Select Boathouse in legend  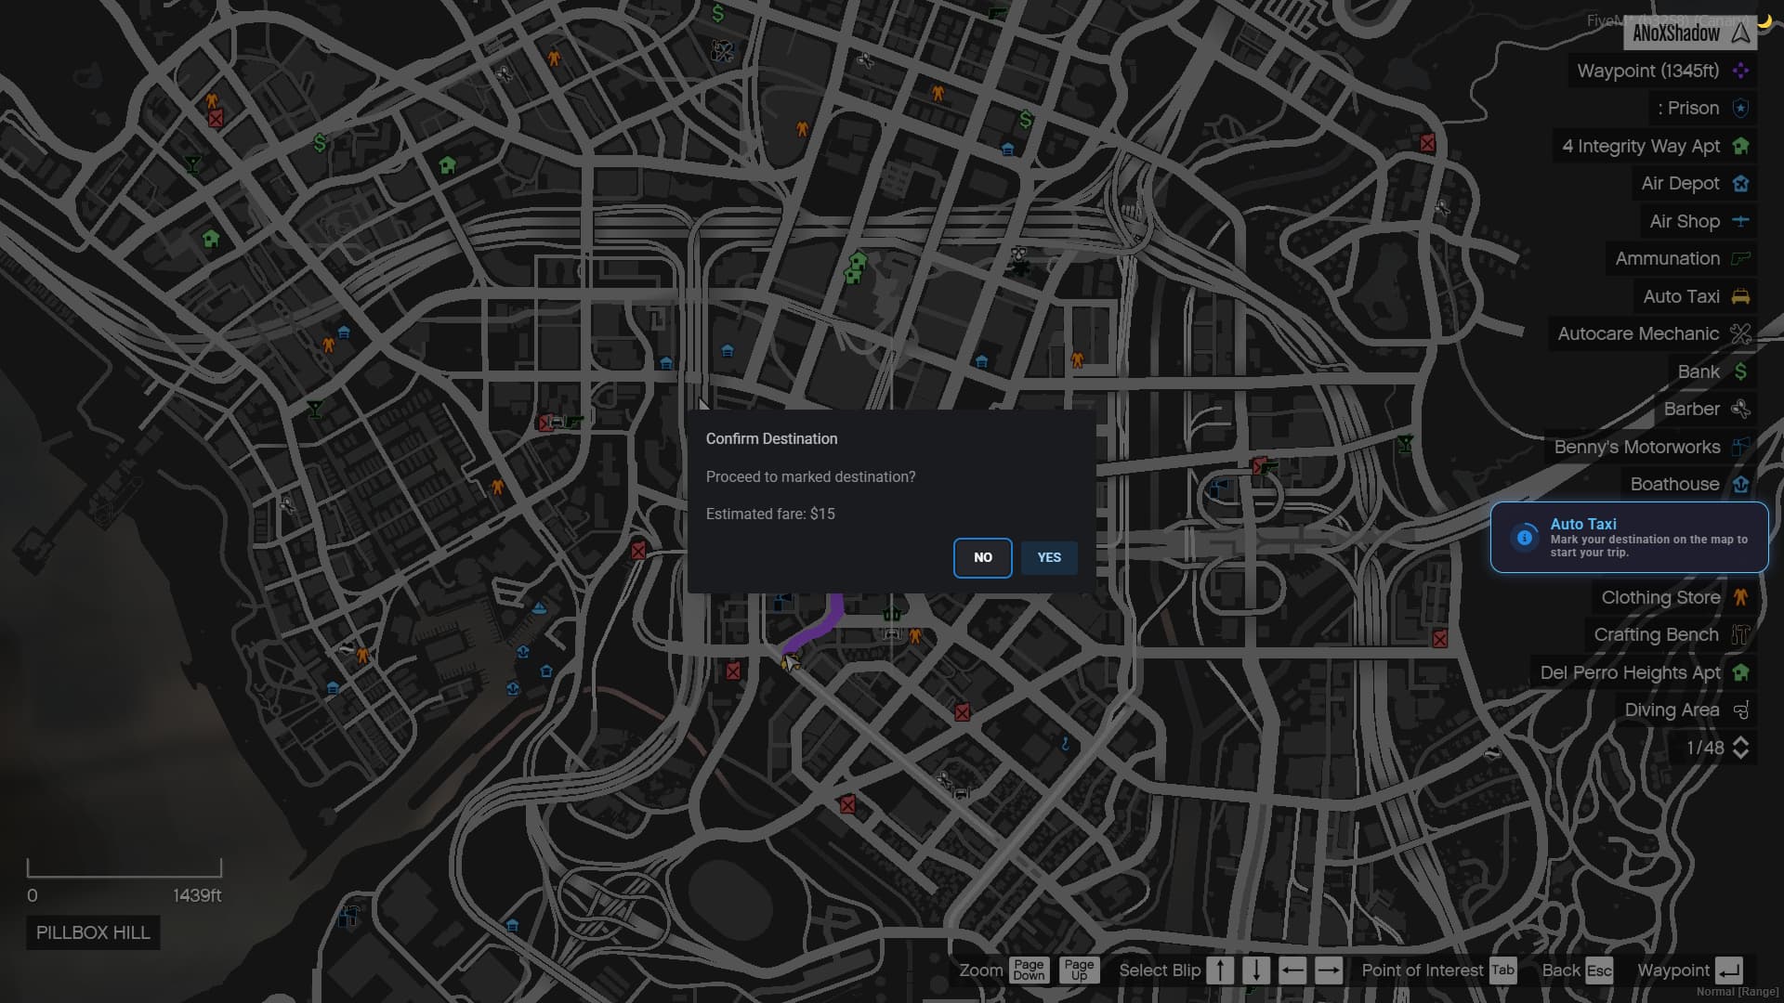[1689, 484]
